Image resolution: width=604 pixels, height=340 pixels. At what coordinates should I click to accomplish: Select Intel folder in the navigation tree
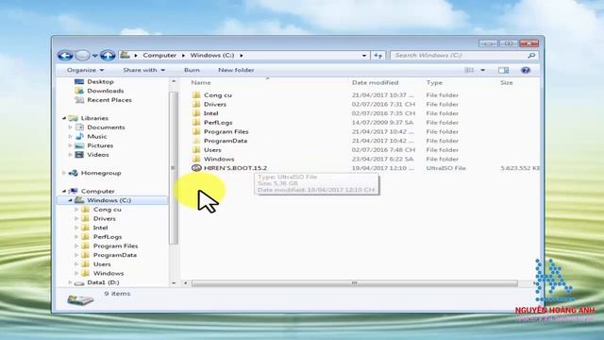tap(100, 228)
